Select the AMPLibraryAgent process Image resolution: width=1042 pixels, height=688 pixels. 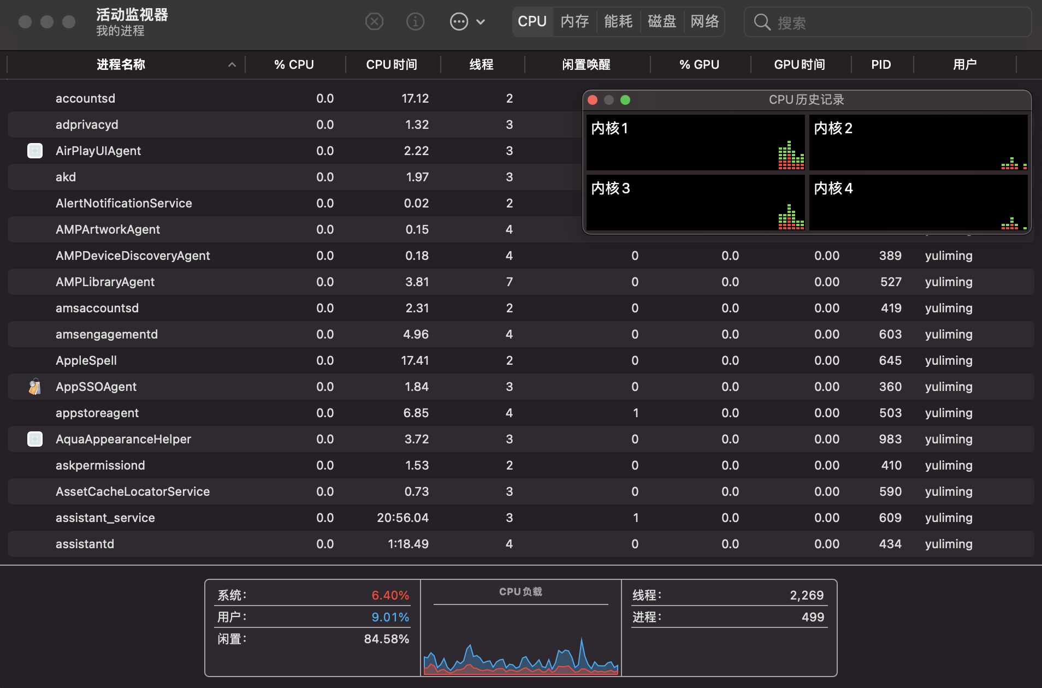coord(521,282)
